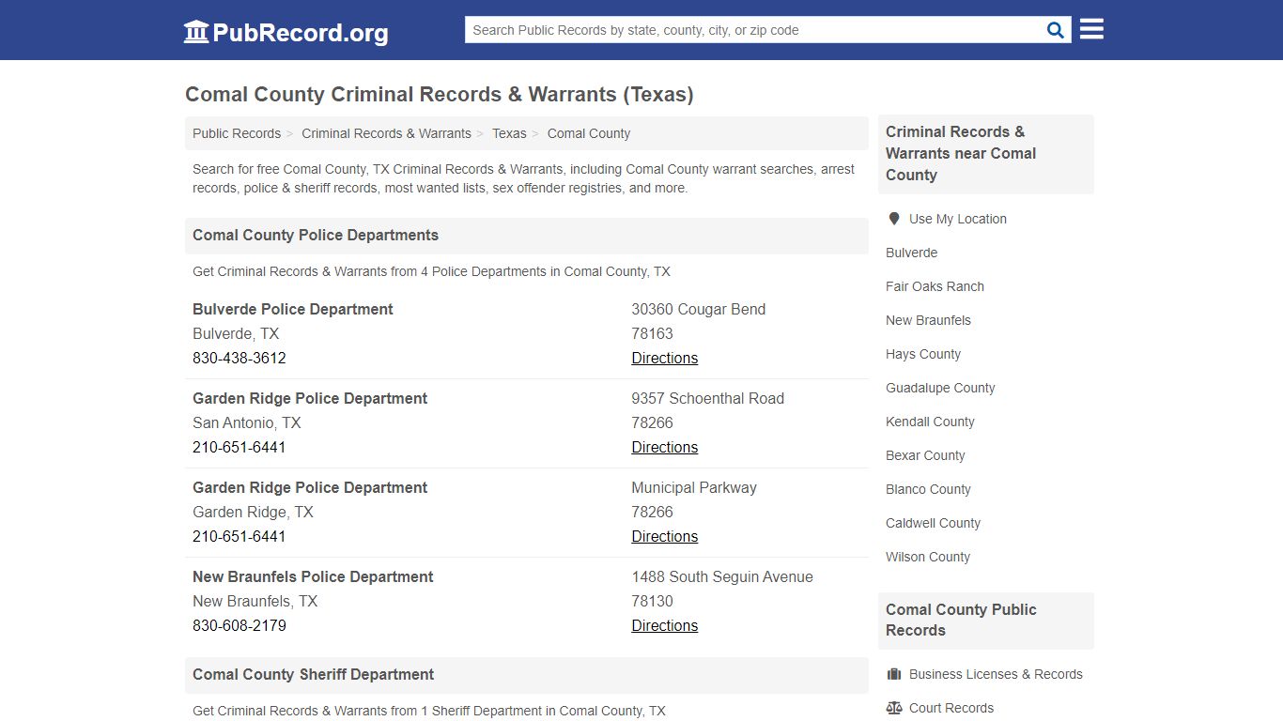Click the location pin icon beside Use My Location
Viewport: 1283px width, 721px height.
[x=894, y=219]
